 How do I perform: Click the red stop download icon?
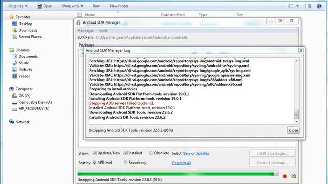(x=285, y=176)
